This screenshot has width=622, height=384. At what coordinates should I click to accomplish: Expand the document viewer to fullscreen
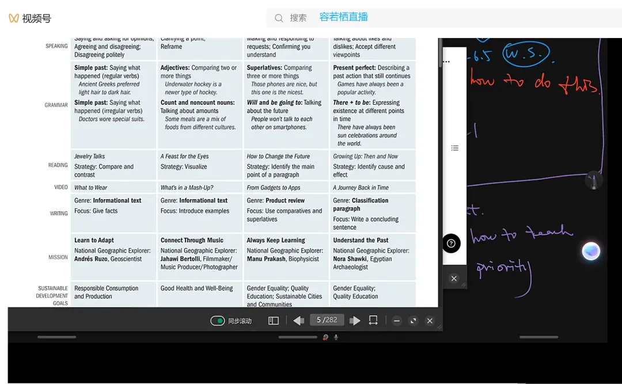tap(414, 321)
